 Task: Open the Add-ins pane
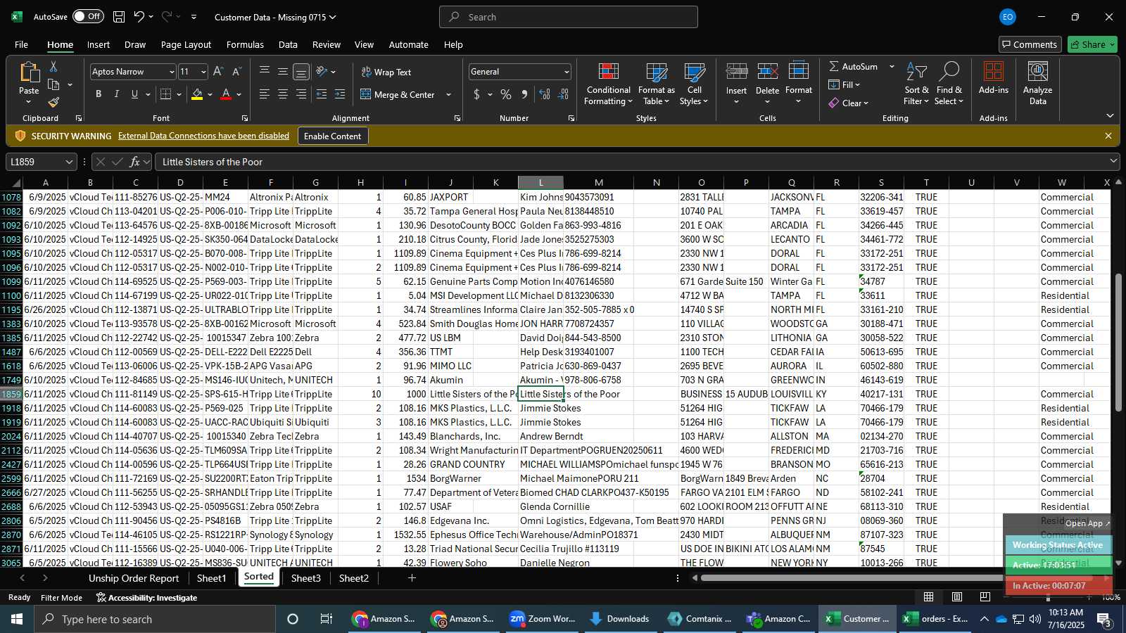click(993, 79)
